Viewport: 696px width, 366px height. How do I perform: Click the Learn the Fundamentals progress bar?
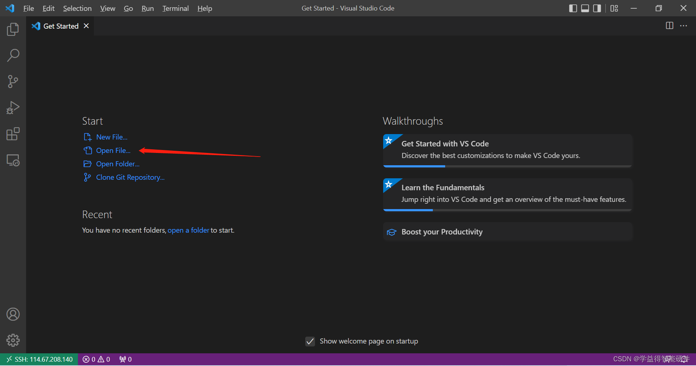[507, 210]
